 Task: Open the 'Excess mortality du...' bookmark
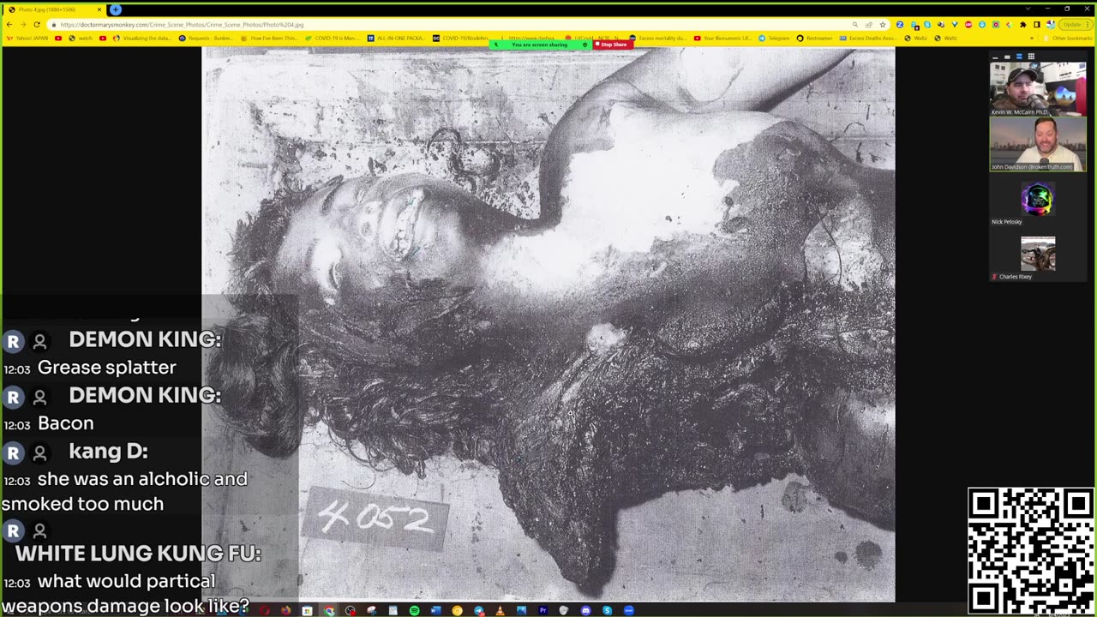pyautogui.click(x=658, y=39)
